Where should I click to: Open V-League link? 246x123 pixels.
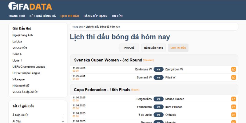tap(18, 79)
